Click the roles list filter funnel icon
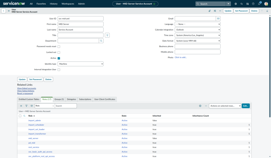271x158 pixels. (26, 106)
